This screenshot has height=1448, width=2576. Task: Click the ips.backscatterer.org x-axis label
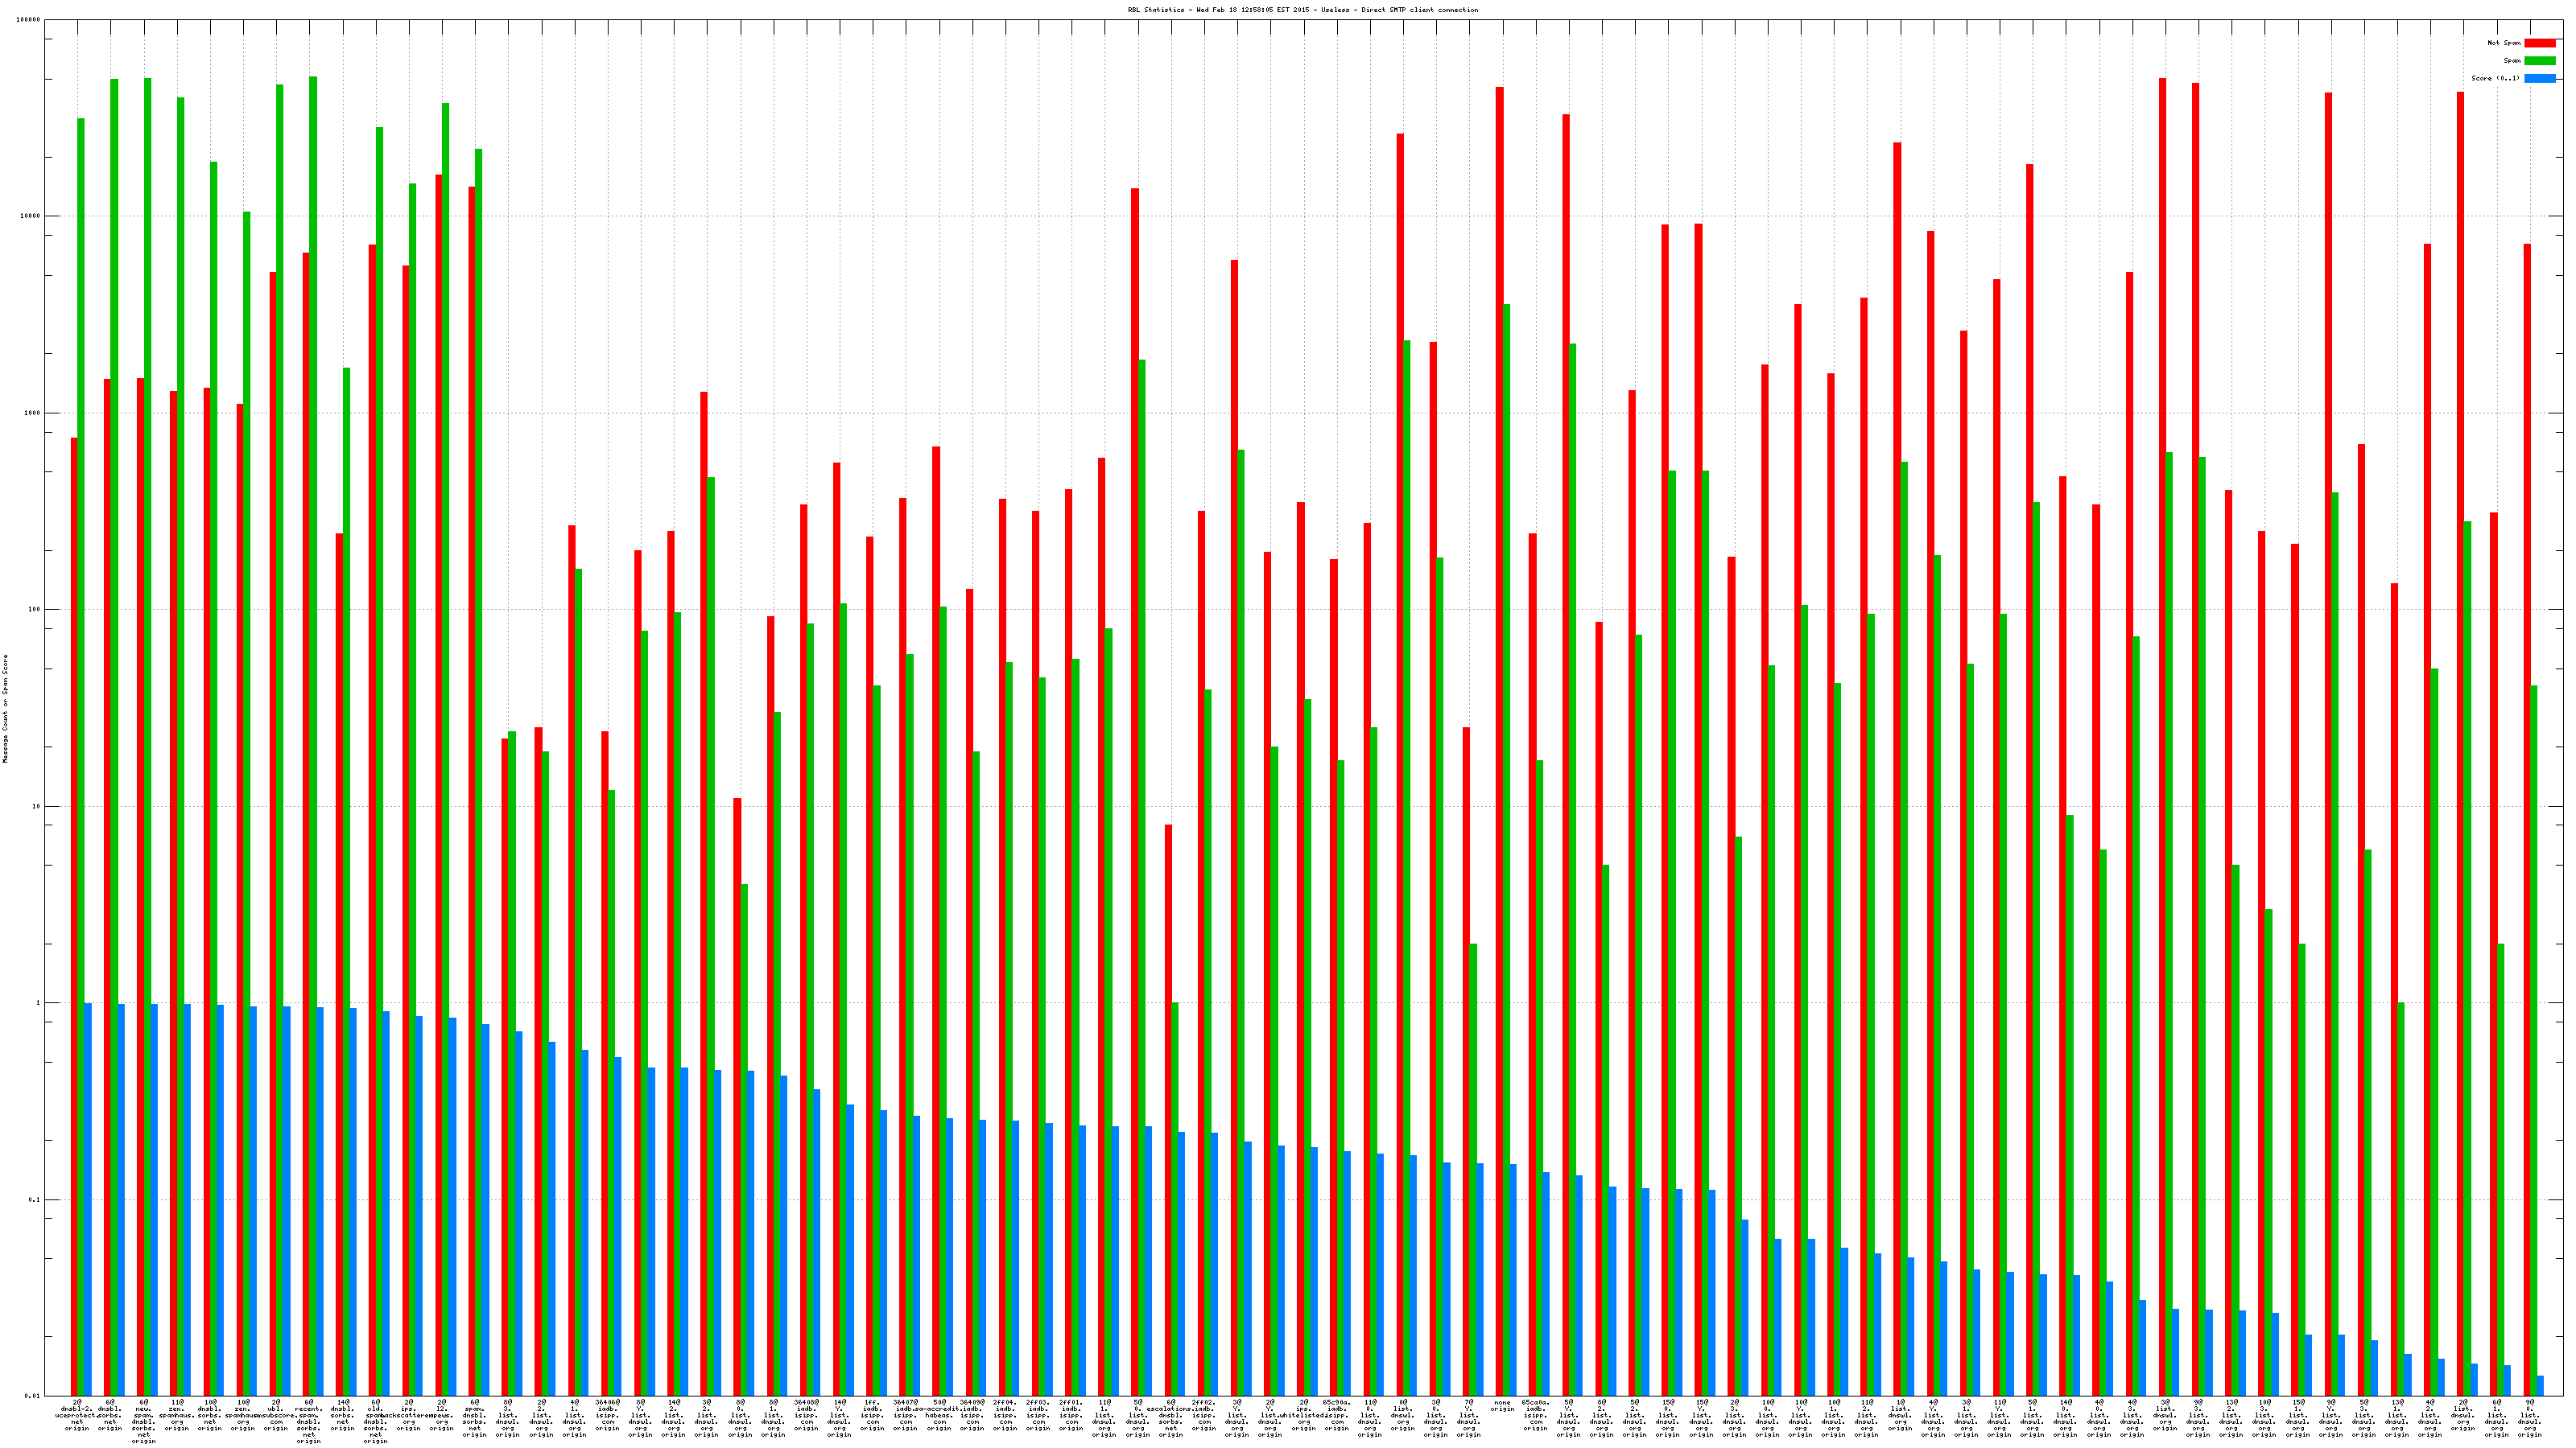pyautogui.click(x=409, y=1415)
